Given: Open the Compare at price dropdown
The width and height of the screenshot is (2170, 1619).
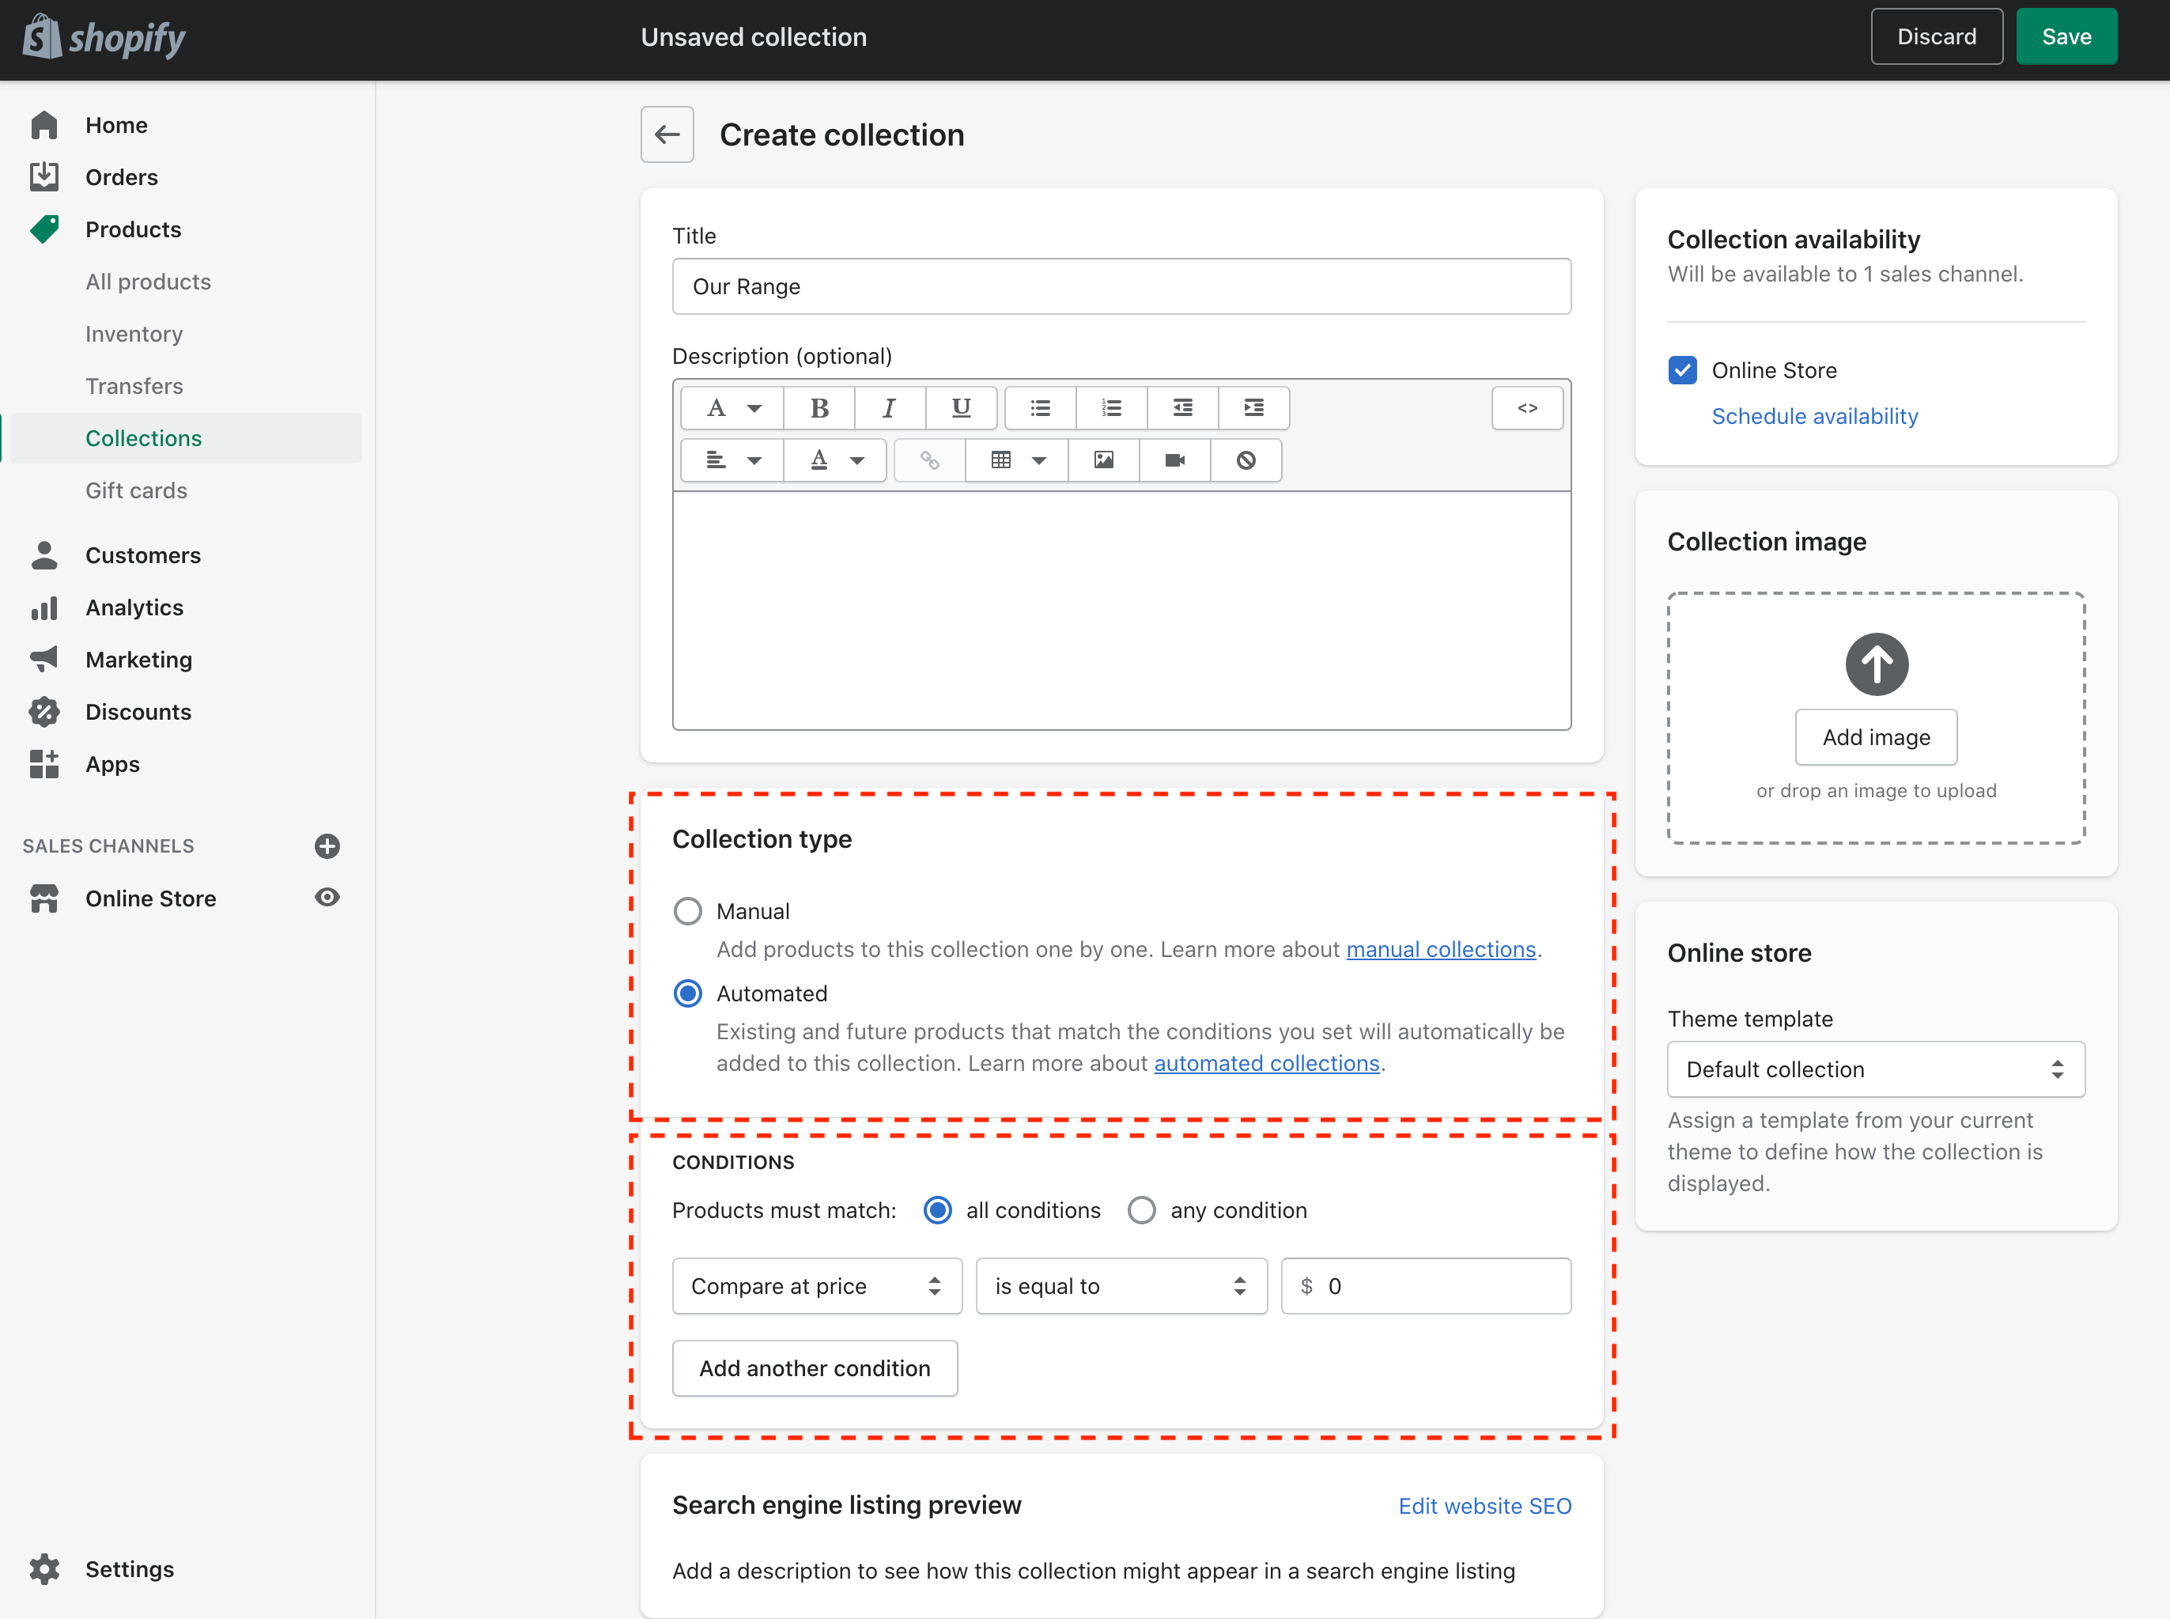Looking at the screenshot, I should (816, 1286).
